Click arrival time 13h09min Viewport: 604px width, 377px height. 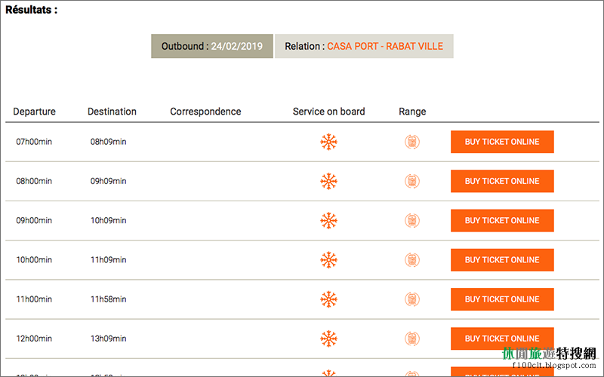click(x=108, y=339)
